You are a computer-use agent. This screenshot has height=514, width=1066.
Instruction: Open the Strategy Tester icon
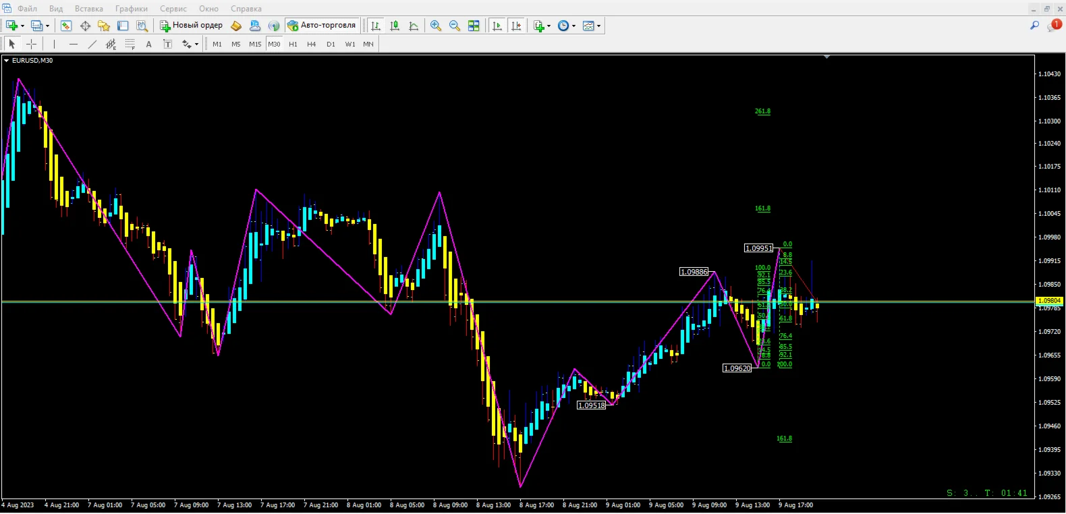coord(142,26)
